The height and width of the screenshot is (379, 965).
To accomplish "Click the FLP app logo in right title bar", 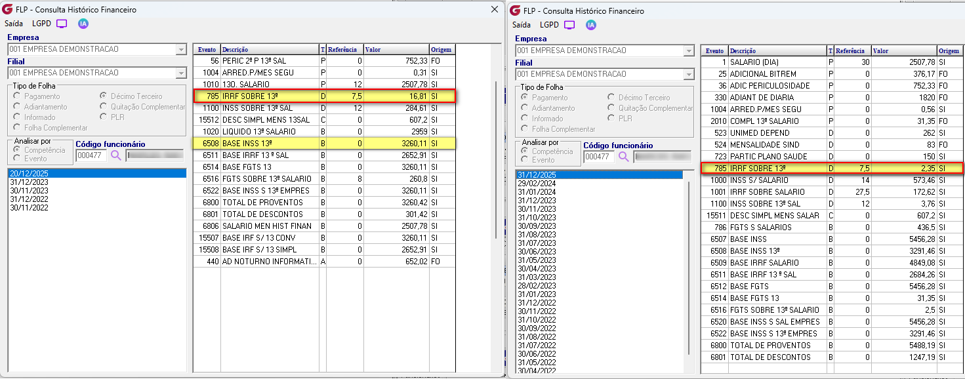I will coord(516,10).
